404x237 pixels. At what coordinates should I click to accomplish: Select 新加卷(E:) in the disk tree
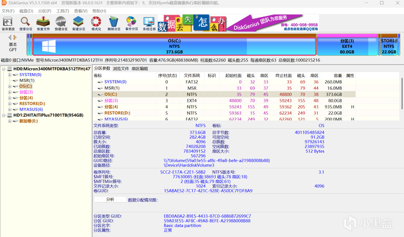pyautogui.click(x=28, y=121)
